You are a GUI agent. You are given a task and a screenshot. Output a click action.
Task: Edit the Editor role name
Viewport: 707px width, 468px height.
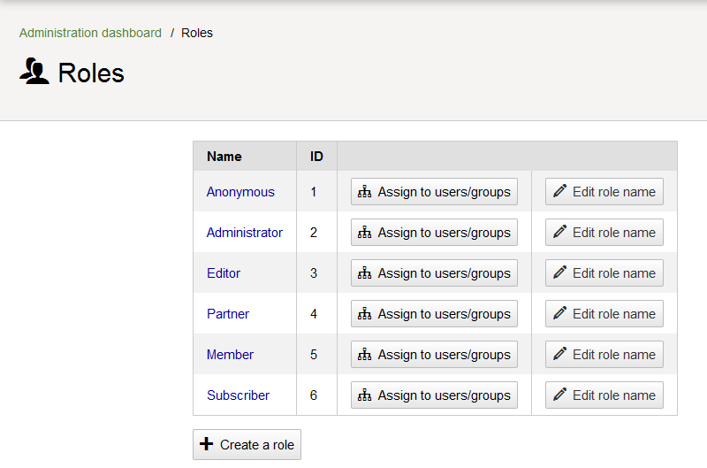(604, 273)
